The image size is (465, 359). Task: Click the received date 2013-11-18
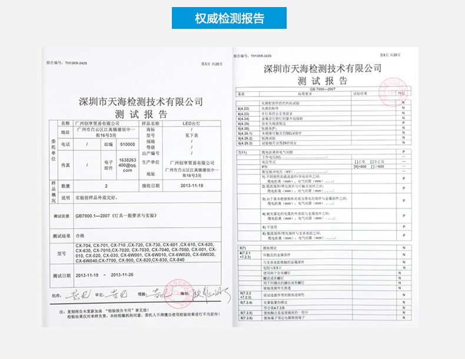tap(192, 185)
